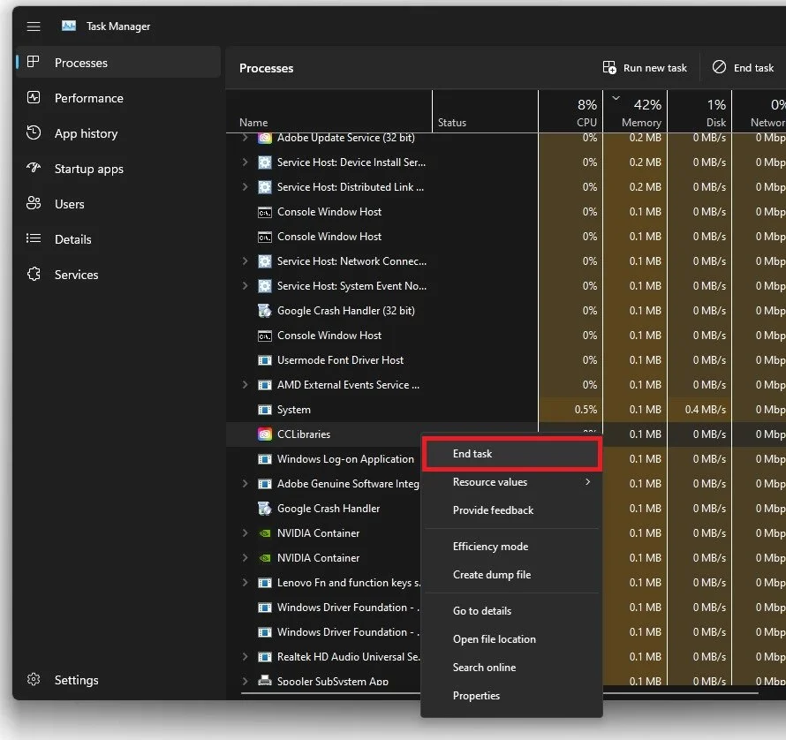Click End task button in header

tap(743, 67)
